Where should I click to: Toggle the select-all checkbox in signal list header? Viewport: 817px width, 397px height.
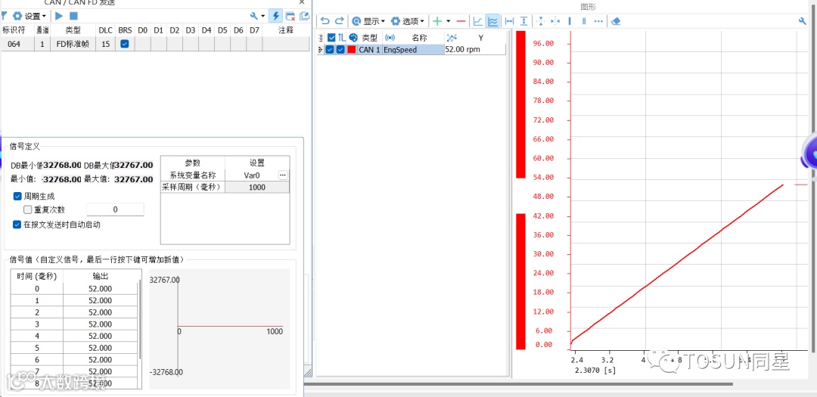(x=331, y=38)
